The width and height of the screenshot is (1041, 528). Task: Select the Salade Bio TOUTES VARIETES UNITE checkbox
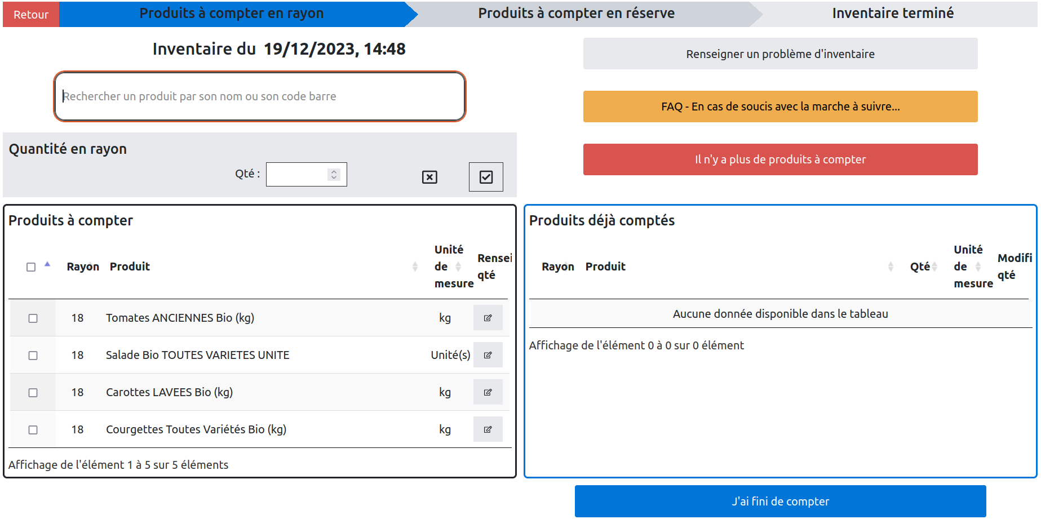pyautogui.click(x=33, y=356)
